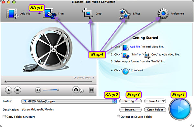Screen dimensions: 194x127
Task: Click the destination path /Users/bigasoft/Movies
Action: [38, 110]
